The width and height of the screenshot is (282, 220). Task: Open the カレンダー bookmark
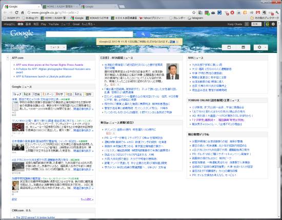coord(177,18)
